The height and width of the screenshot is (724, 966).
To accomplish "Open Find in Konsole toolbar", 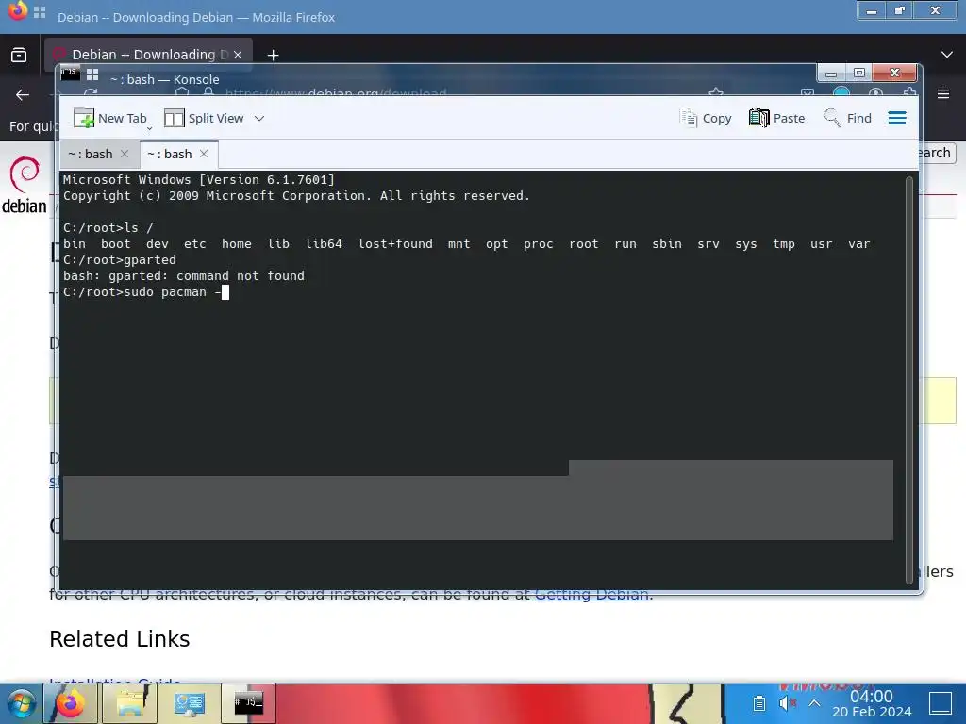I will coord(848,118).
